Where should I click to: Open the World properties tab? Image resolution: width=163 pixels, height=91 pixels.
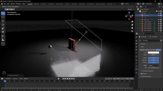[x=137, y=53]
